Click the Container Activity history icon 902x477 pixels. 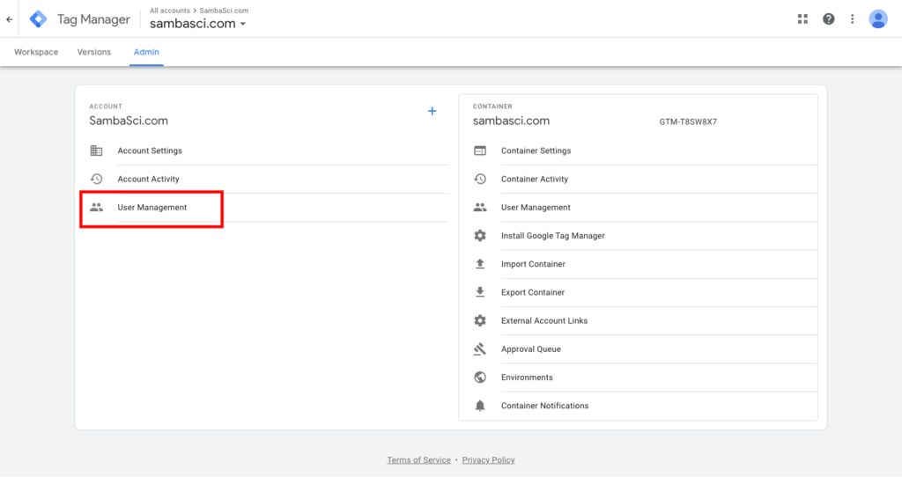(x=480, y=179)
